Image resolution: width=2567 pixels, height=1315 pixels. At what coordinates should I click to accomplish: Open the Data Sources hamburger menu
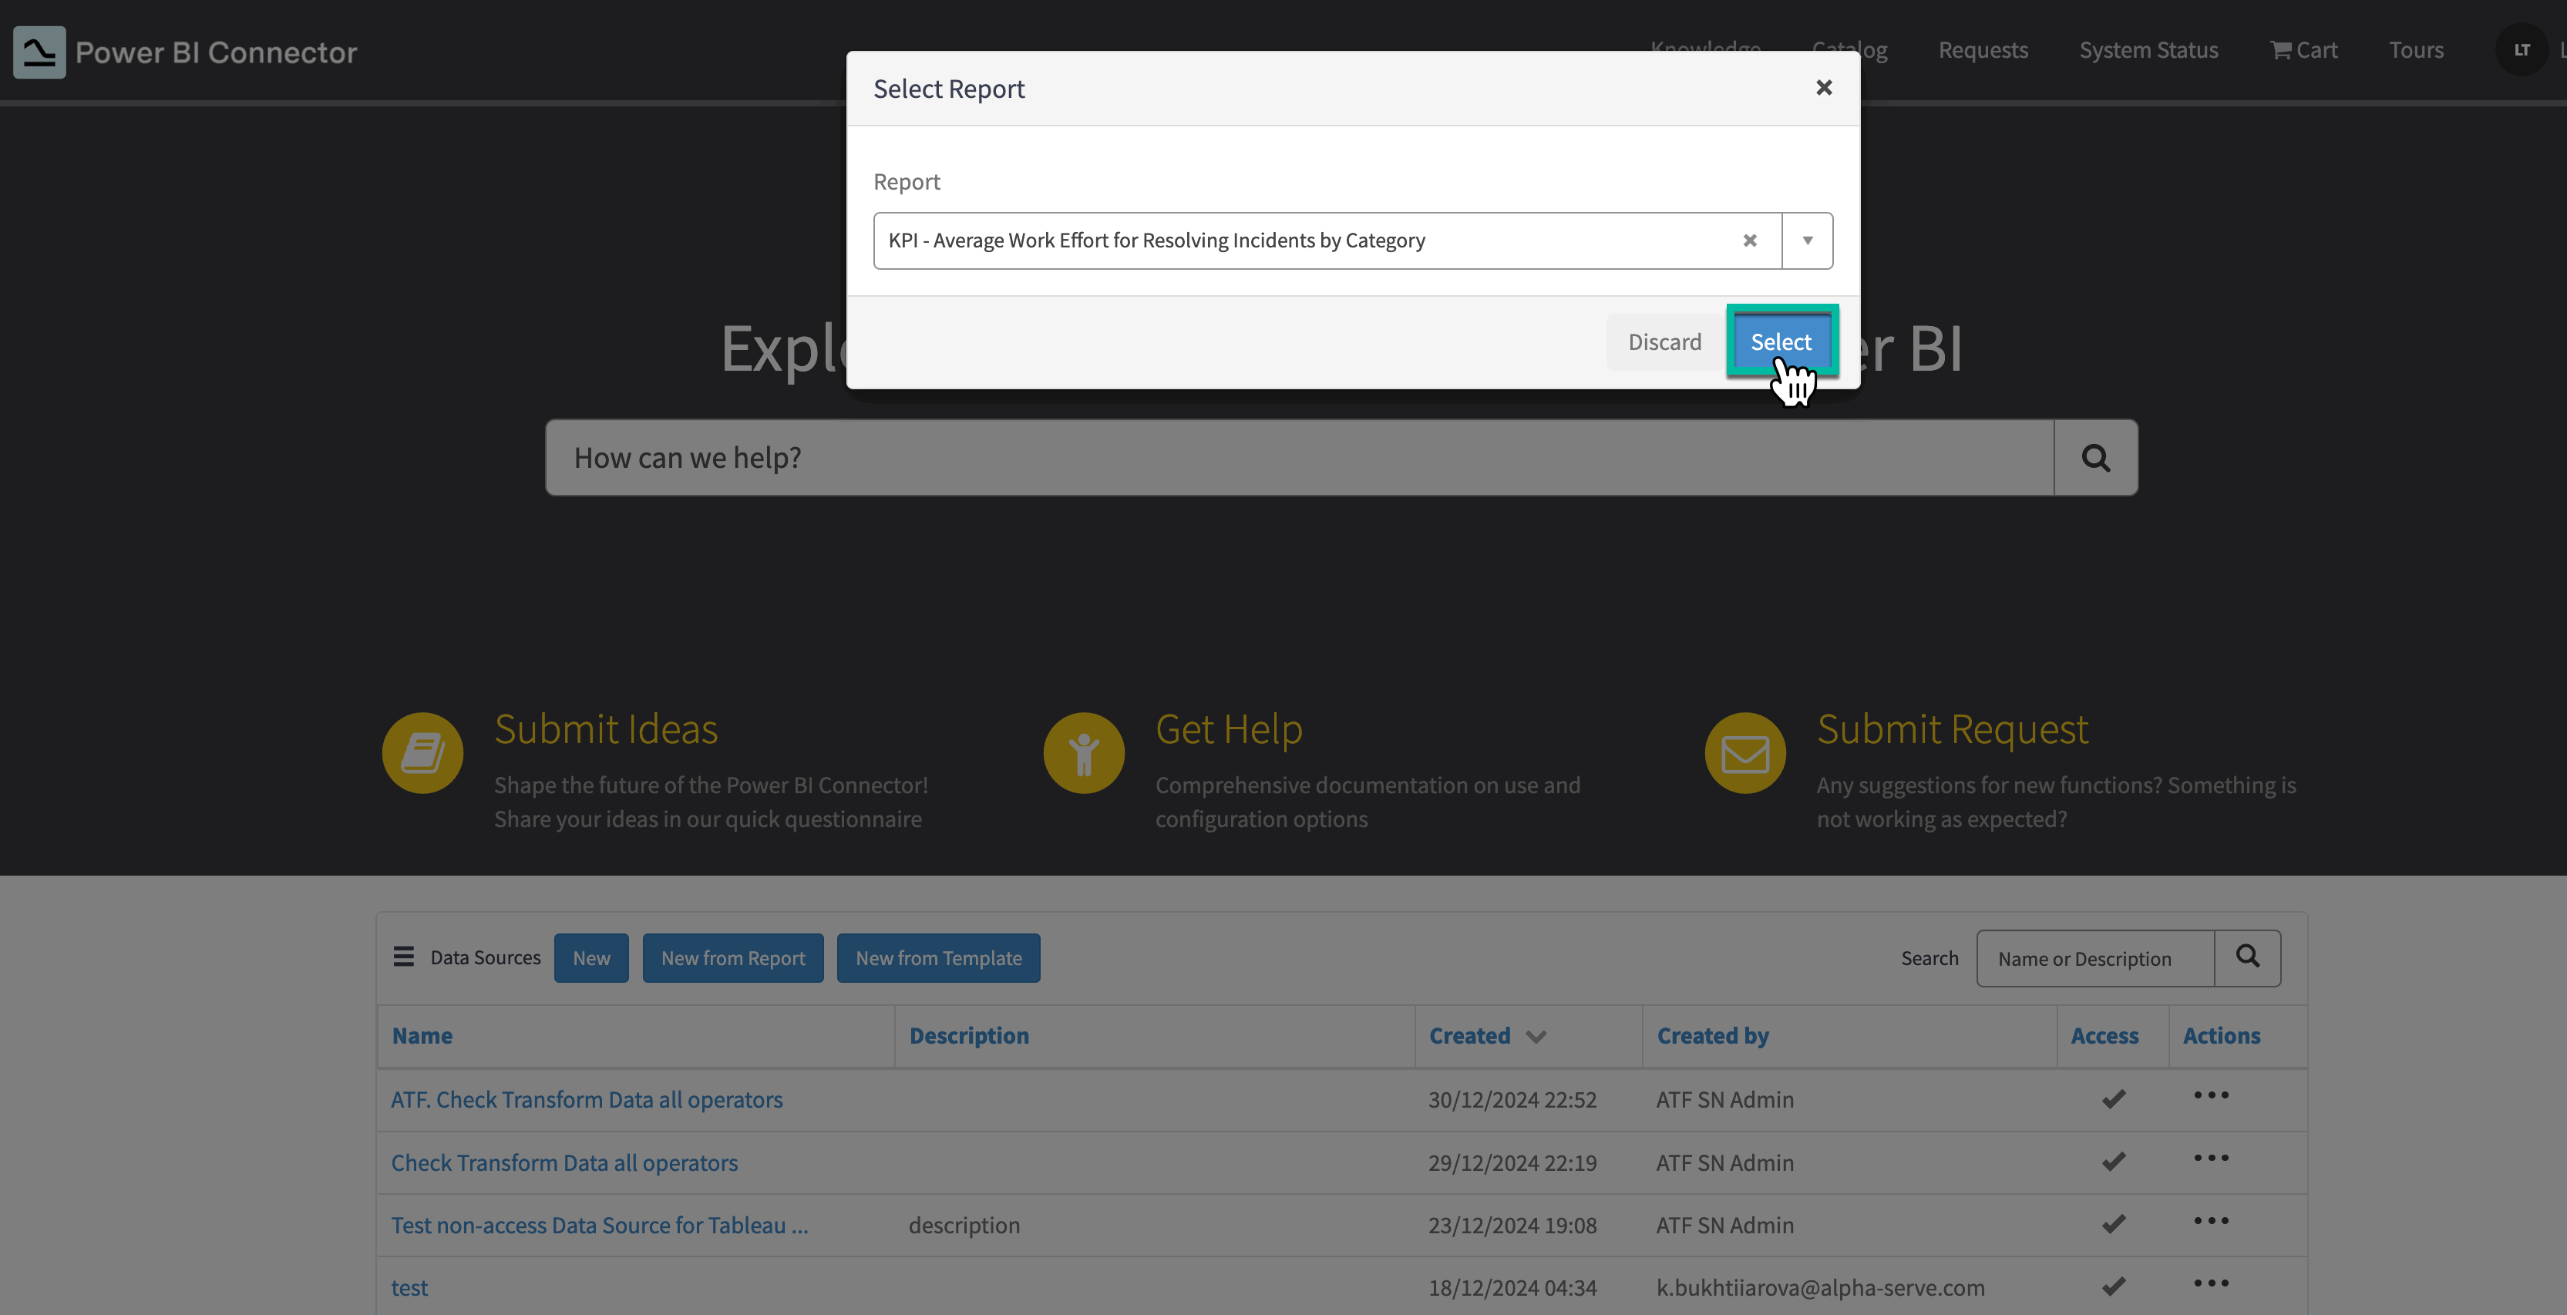(x=404, y=957)
